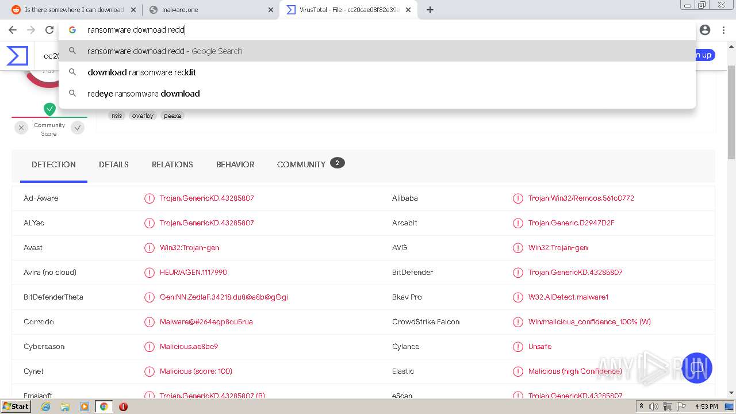Close the malware.one tab
Viewport: 736px width, 414px height.
[271, 10]
